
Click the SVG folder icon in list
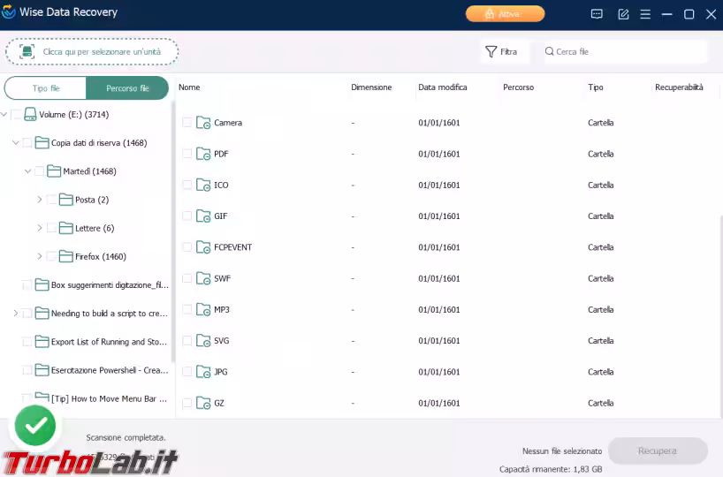(203, 341)
